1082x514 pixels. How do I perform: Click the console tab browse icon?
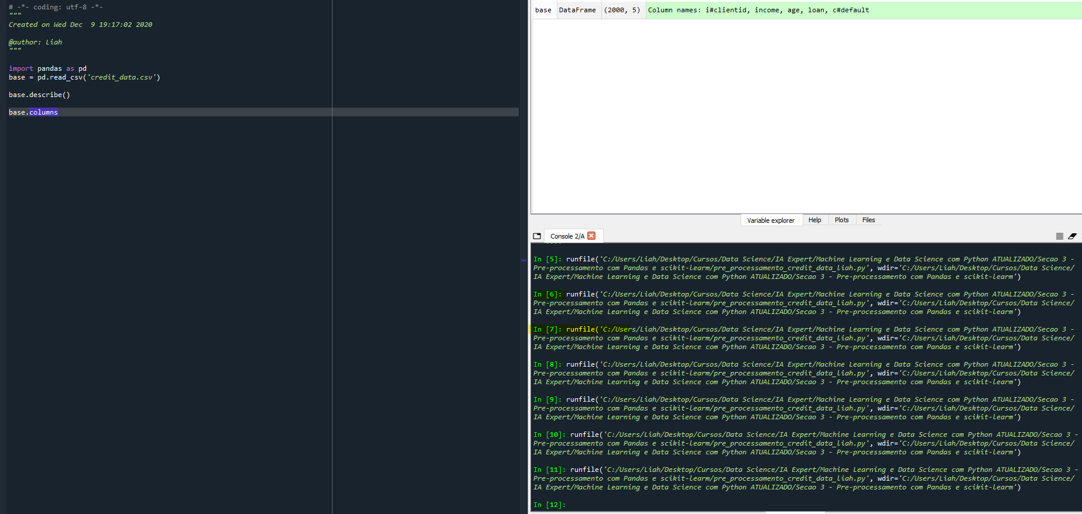tap(537, 236)
